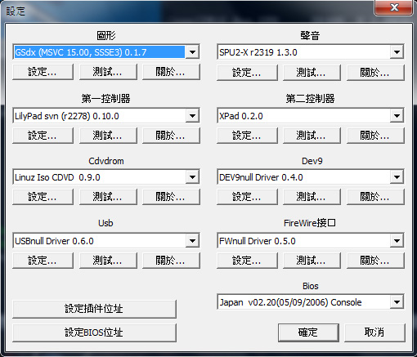
Task: Open the Dev9 DEV9null dropdown arrow
Action: [x=397, y=177]
